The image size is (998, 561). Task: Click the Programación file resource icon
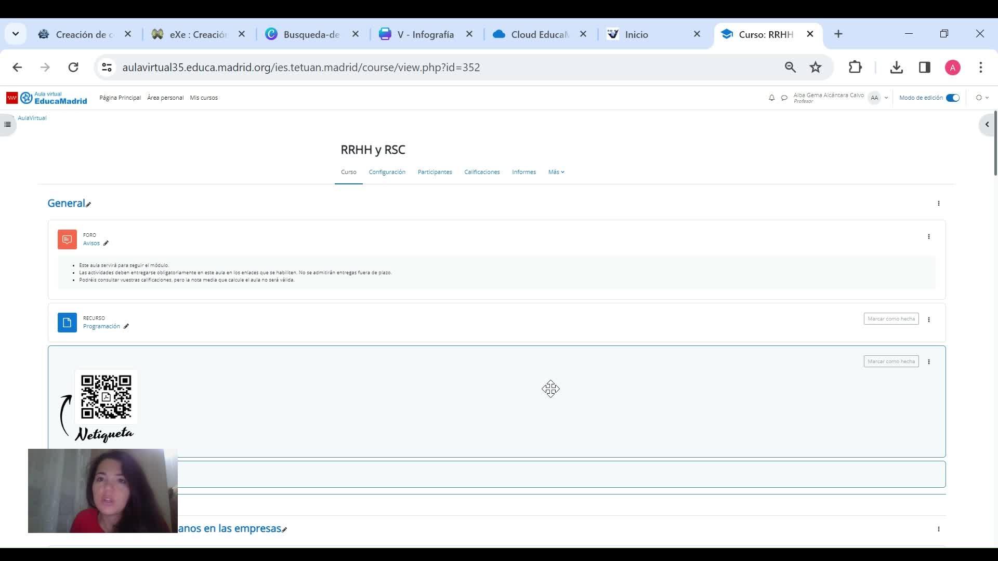(67, 323)
